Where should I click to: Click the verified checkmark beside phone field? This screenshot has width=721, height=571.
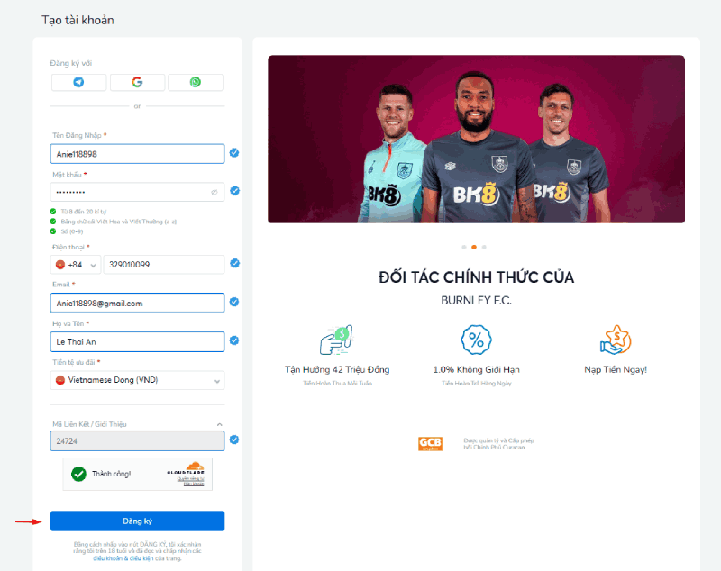point(234,263)
